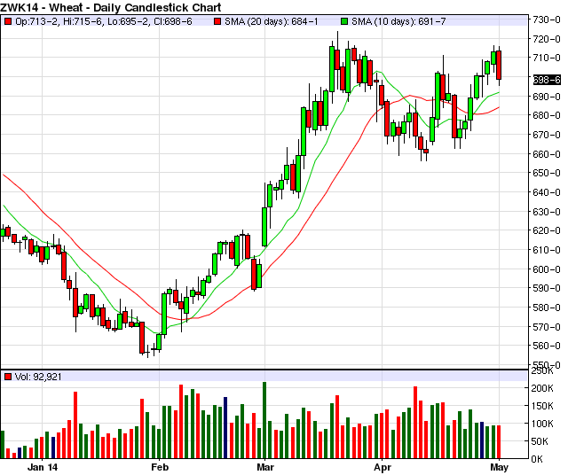This screenshot has height=475, width=568.
Task: Click the SMA (20 days): 684-1 label
Action: click(272, 21)
